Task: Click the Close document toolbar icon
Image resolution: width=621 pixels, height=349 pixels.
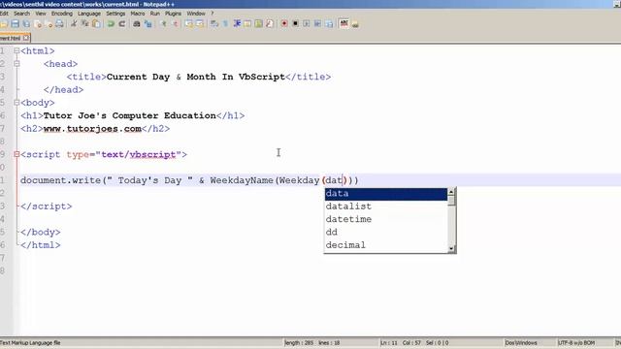Action: pos(38,23)
